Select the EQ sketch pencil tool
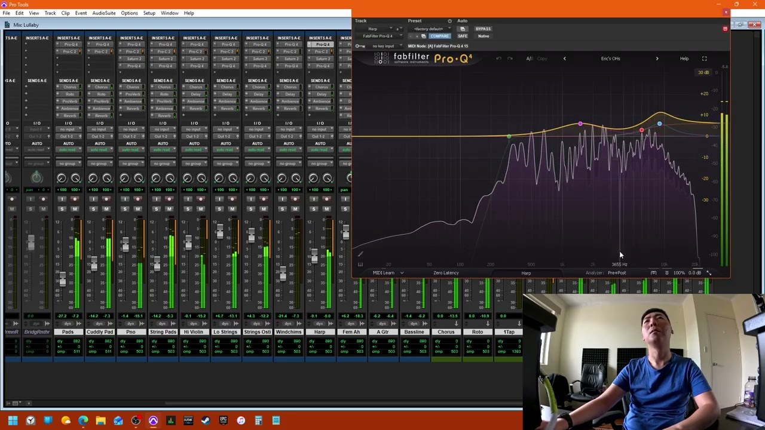Viewport: 765px width, 430px height. pos(360,254)
